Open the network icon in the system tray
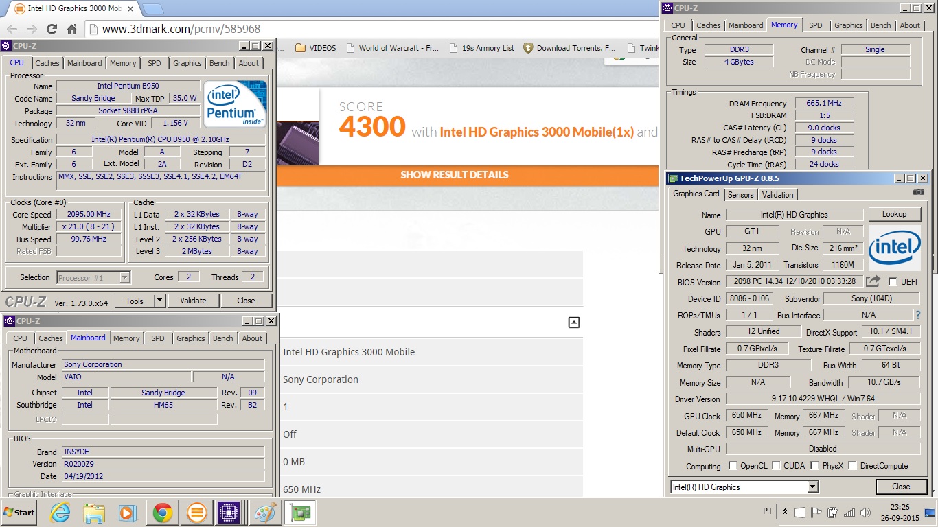938x527 pixels. coord(849,513)
